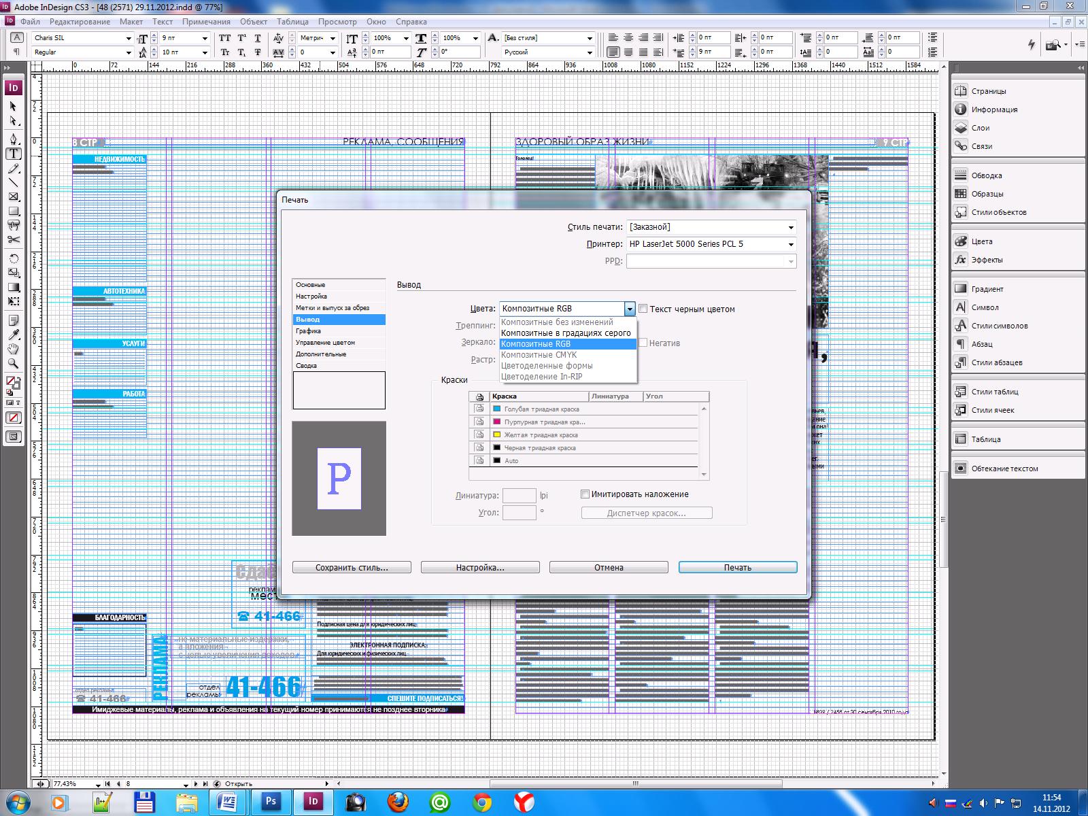Select the Rotate tool
This screenshot has width=1088, height=816.
pos(13,258)
